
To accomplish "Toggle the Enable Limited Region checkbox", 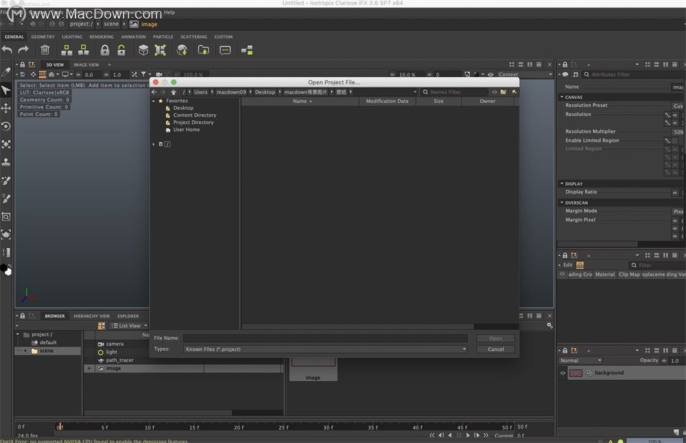I will 674,141.
